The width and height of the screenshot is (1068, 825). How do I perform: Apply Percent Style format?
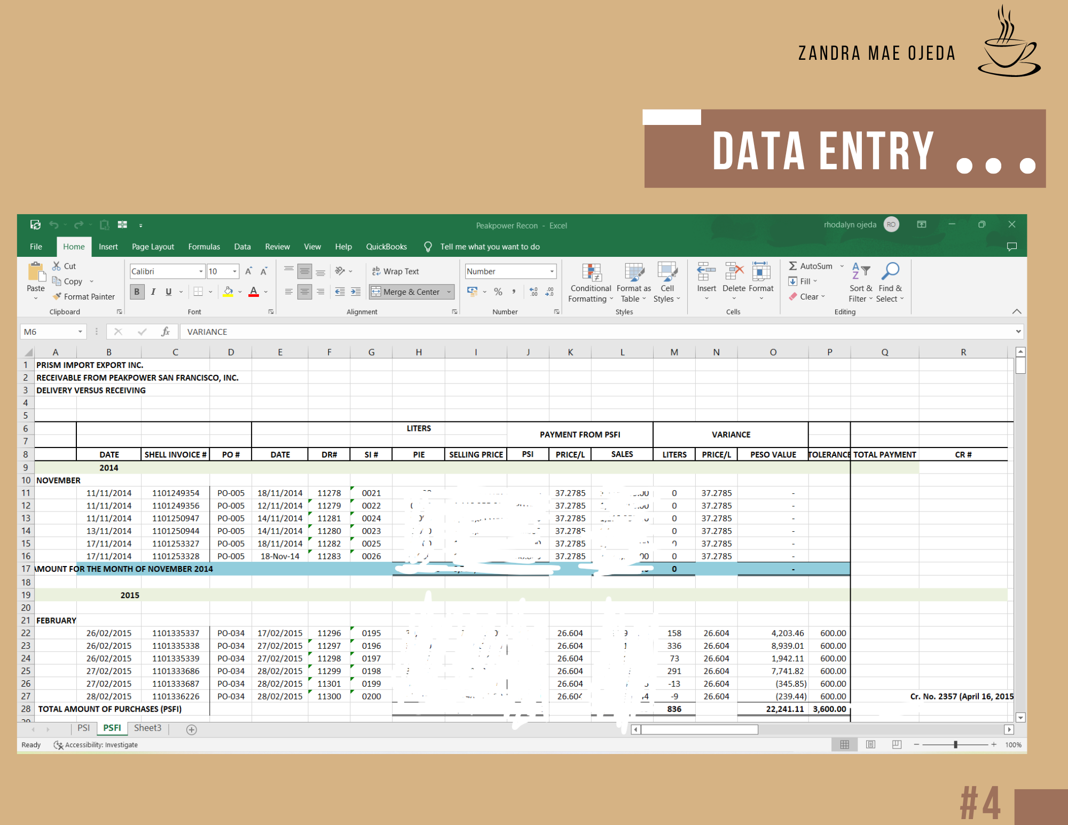(498, 292)
